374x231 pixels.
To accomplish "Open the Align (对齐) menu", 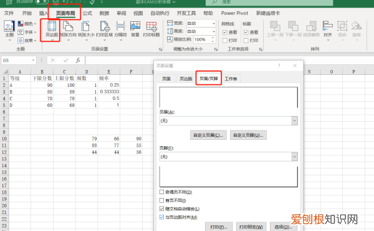I will pyautogui.click(x=328, y=31).
